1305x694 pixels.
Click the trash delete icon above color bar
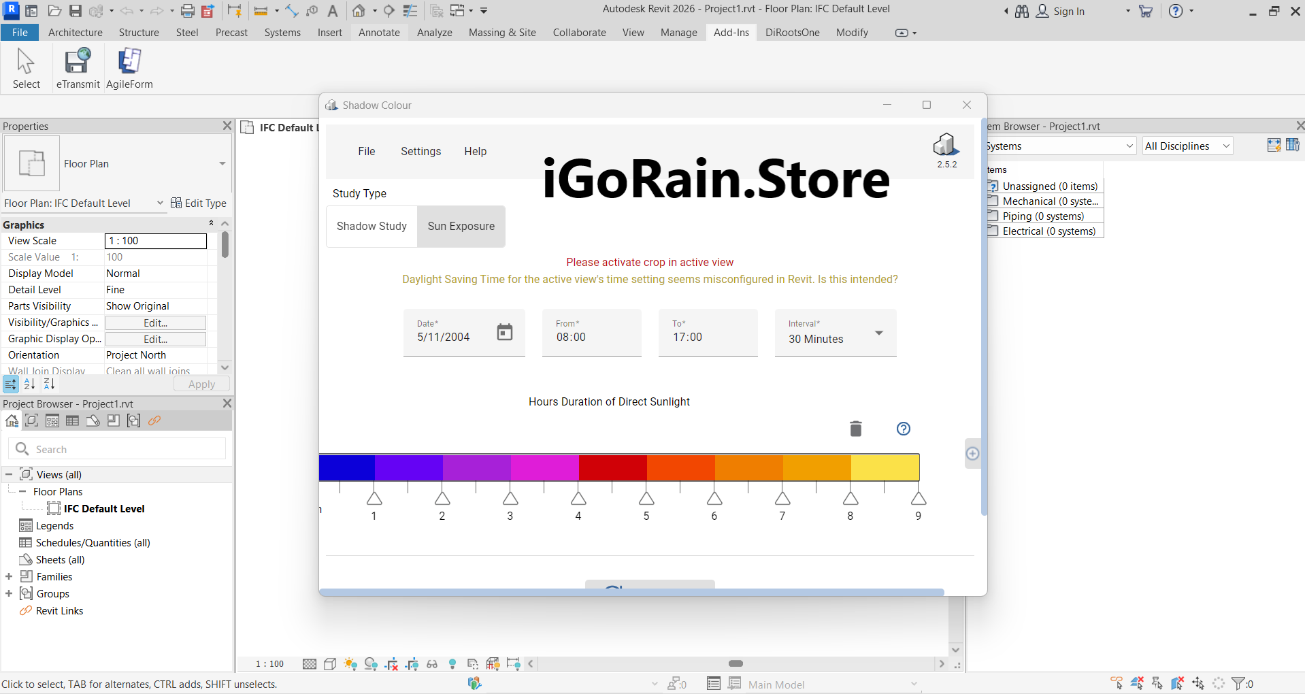pos(855,429)
